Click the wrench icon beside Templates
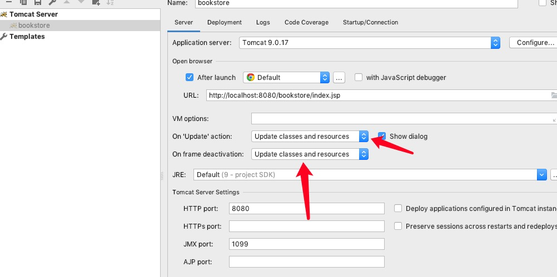The width and height of the screenshot is (557, 277). click(3, 37)
